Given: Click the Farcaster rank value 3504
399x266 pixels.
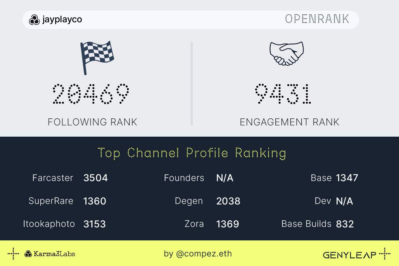Looking at the screenshot, I should tap(96, 178).
